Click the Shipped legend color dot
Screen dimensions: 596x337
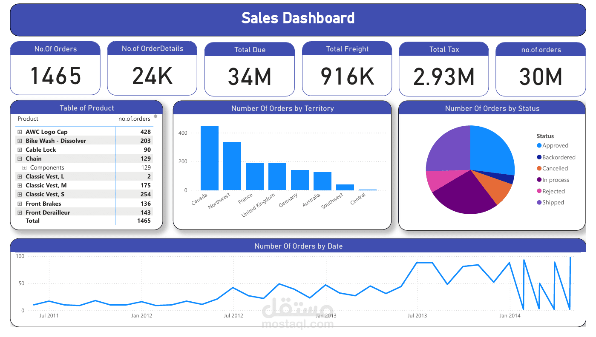[x=539, y=203]
